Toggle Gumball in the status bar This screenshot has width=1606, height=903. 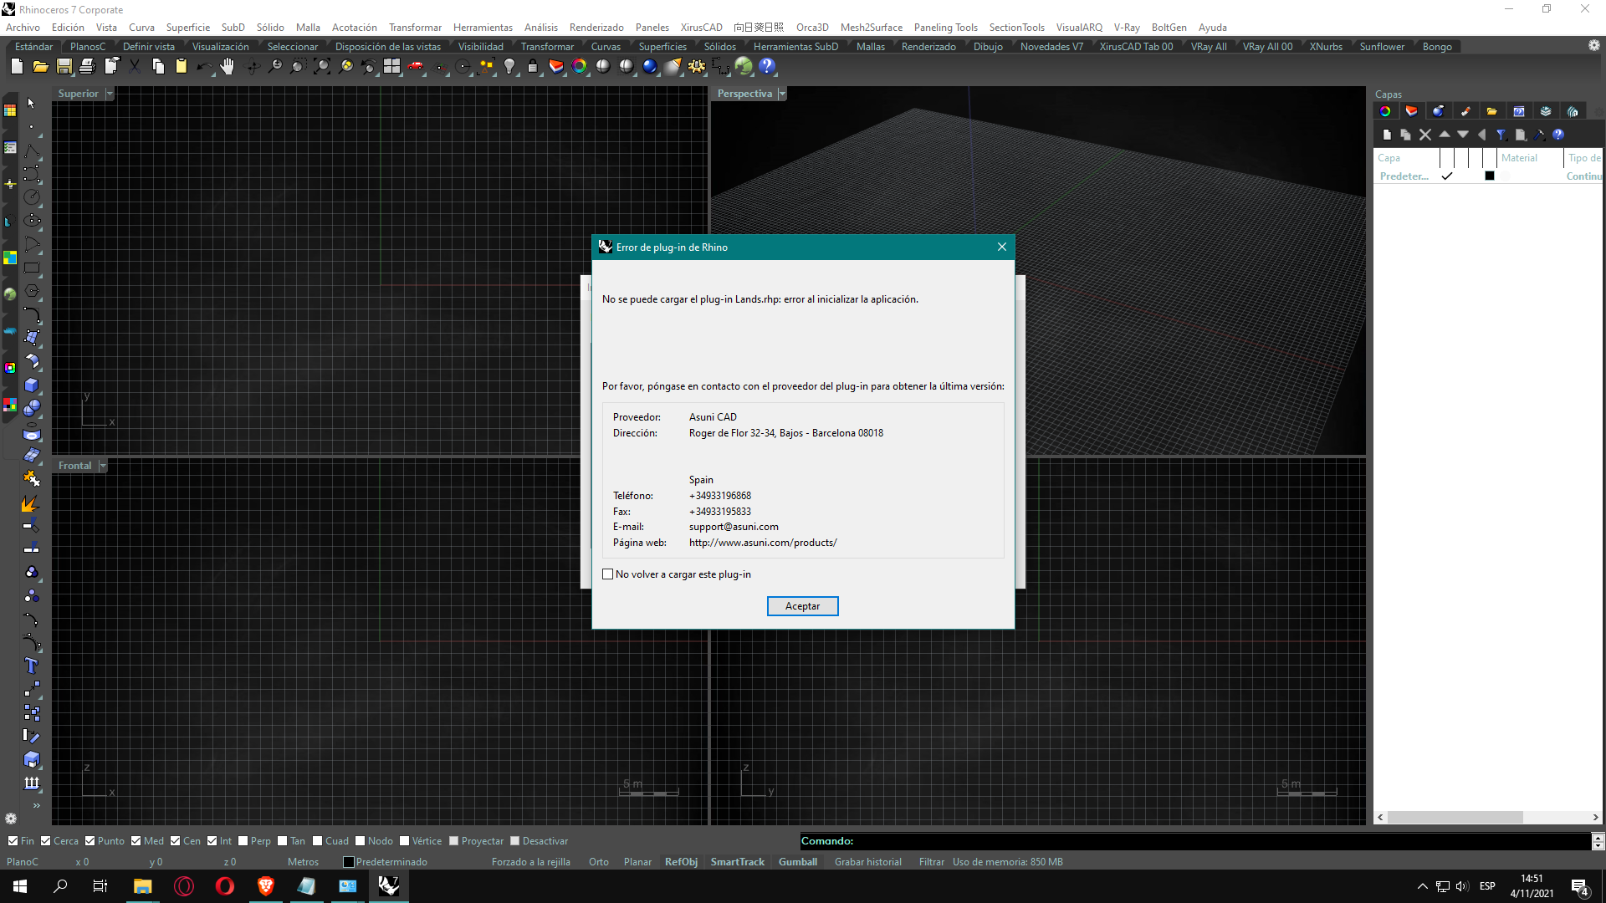[797, 862]
